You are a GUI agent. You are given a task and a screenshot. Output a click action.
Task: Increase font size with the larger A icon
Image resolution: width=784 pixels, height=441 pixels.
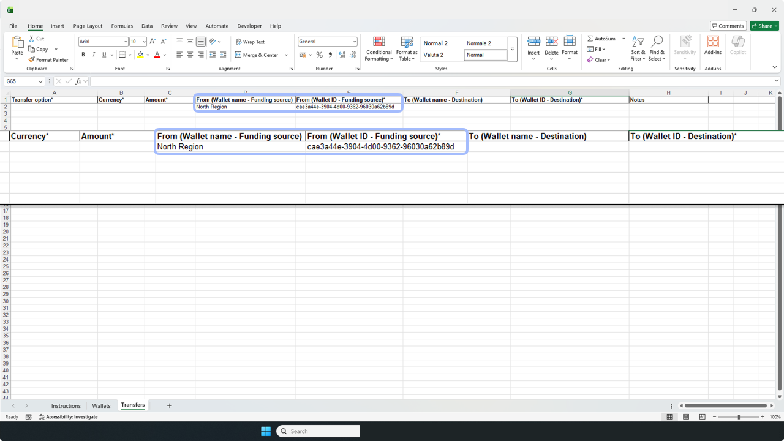[153, 42]
